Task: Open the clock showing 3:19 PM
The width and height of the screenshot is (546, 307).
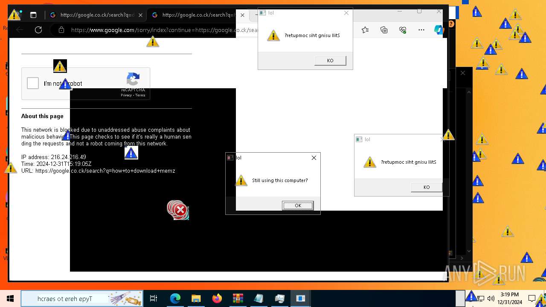Action: [510, 298]
